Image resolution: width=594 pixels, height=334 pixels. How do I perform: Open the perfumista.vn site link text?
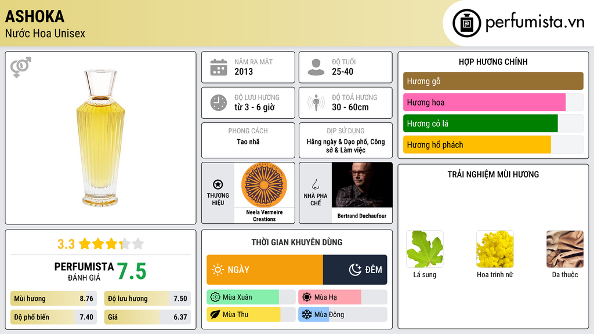point(535,23)
